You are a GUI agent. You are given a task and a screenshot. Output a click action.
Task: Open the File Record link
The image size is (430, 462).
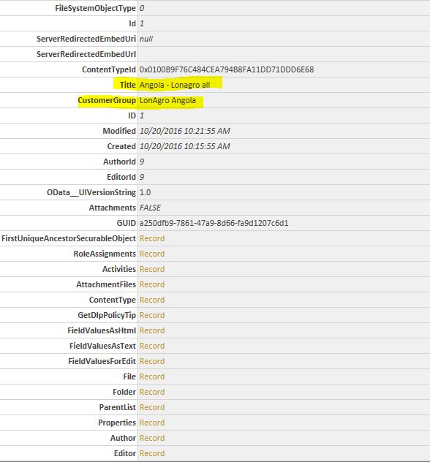pos(152,376)
